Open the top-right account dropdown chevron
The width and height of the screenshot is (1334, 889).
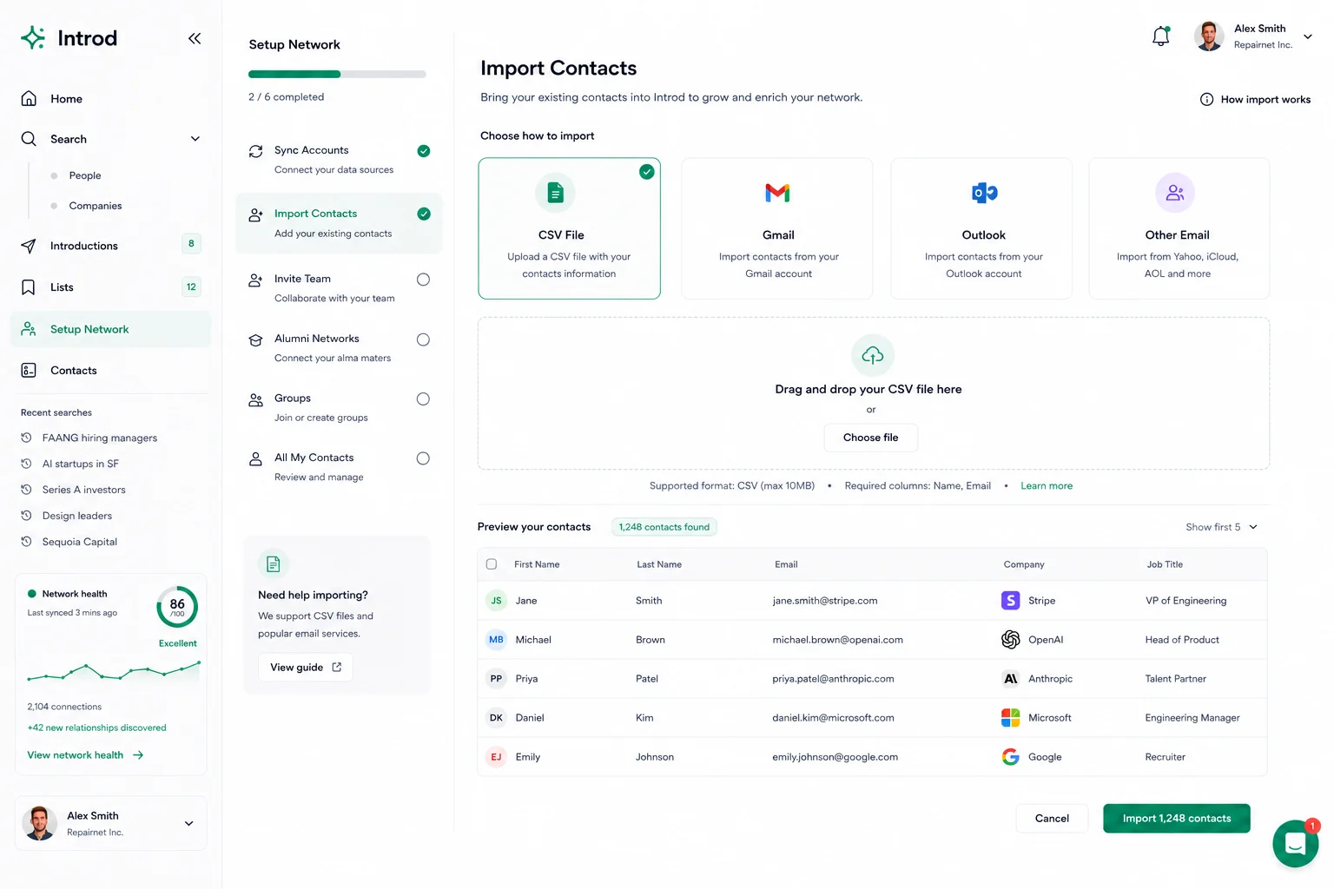point(1308,36)
